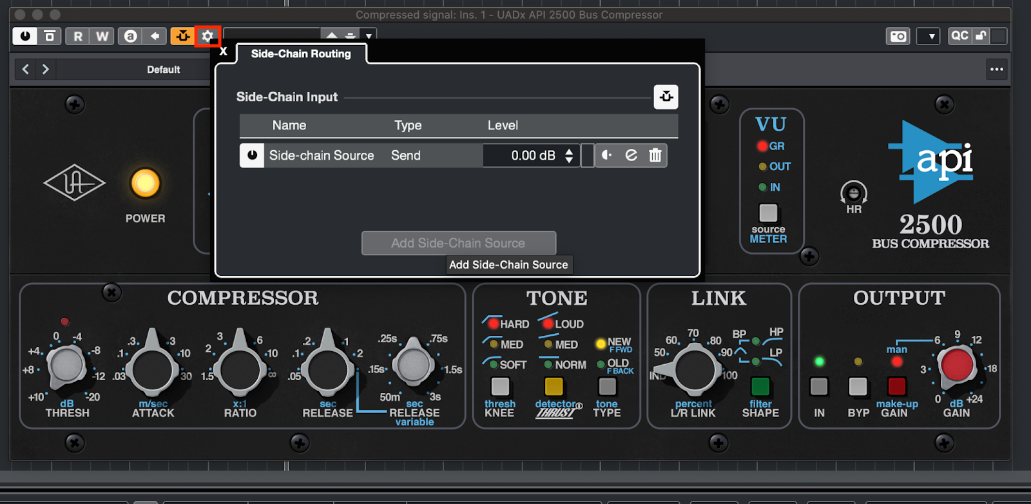Toggle the orange Activate Side-Chain button
This screenshot has height=504, width=1031.
coord(183,36)
